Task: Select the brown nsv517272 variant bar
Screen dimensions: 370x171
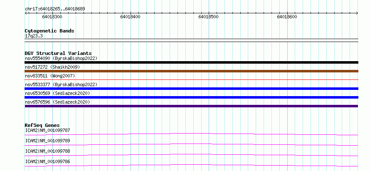Action: point(191,71)
